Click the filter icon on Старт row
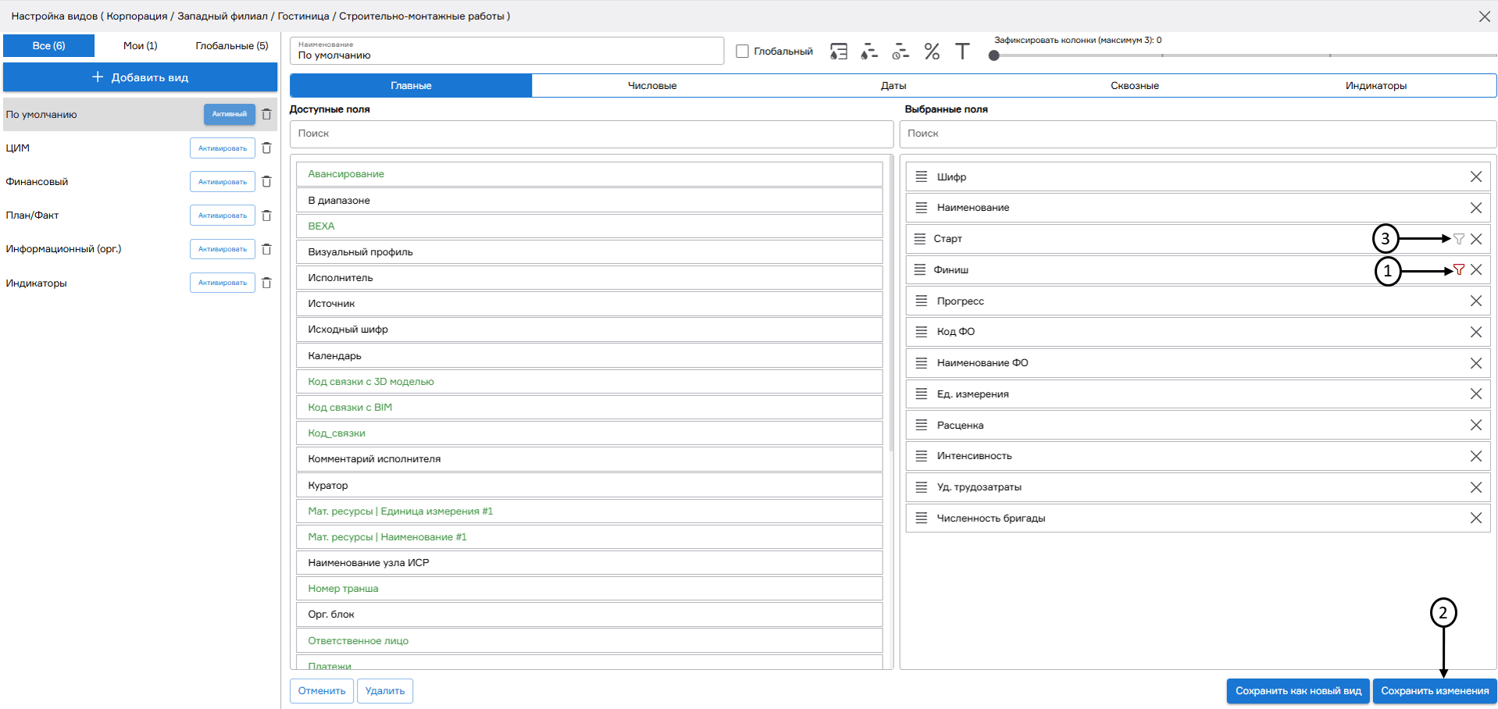This screenshot has height=709, width=1498. coord(1458,239)
